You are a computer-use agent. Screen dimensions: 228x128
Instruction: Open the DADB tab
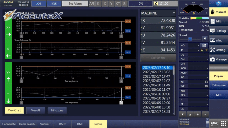coord(63,124)
